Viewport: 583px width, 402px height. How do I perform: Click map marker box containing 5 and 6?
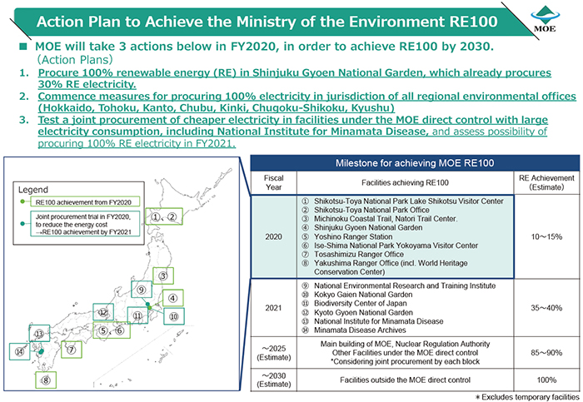[112, 330]
